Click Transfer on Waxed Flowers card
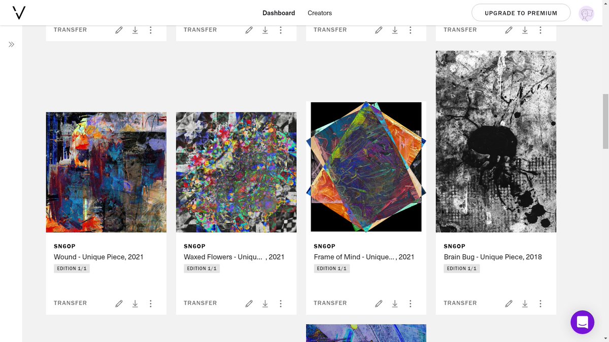Viewport: 609px width, 342px height. tap(200, 303)
